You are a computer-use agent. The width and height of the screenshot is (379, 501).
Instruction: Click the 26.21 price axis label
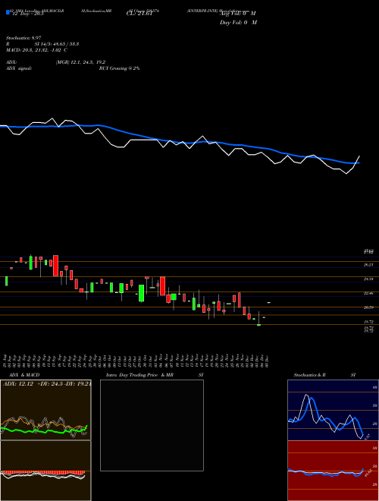coord(369,265)
